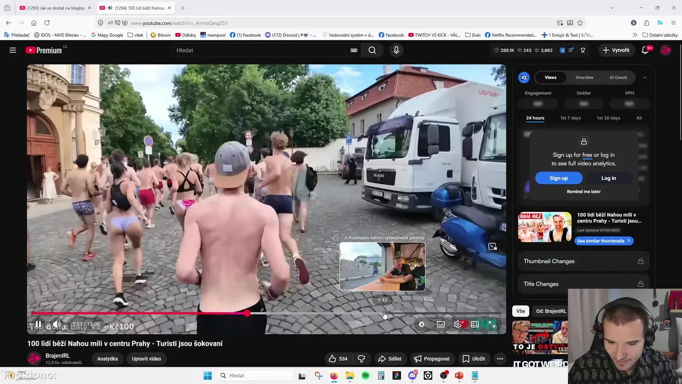
Task: Show more bookmarks chevron
Action: click(635, 35)
